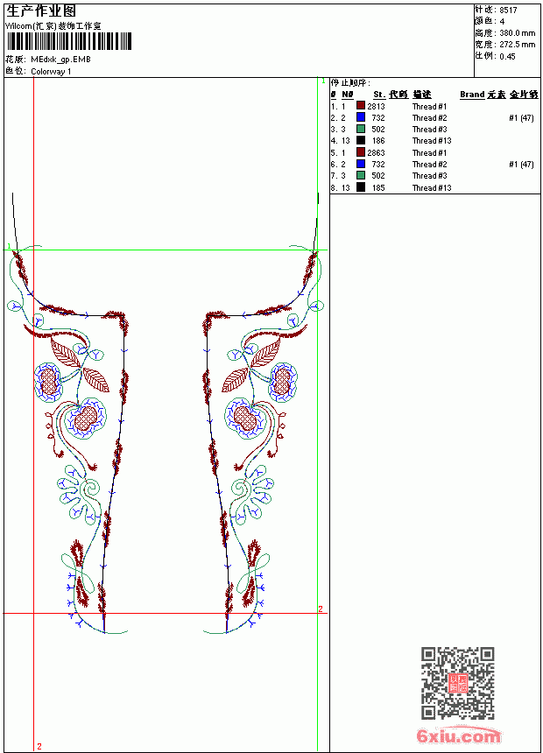
Task: Click the black swatch in stop row 8
Action: point(361,187)
